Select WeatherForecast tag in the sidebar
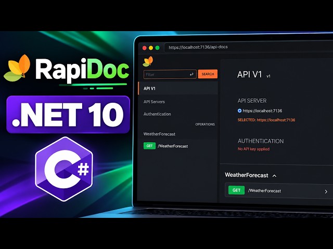Screen dimensions: 333x249 159,134
